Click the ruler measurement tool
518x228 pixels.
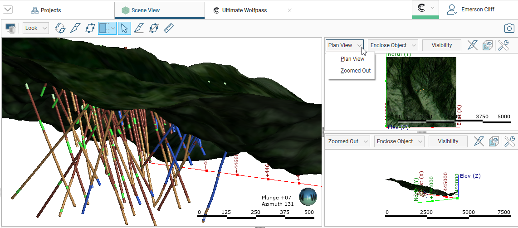click(169, 28)
